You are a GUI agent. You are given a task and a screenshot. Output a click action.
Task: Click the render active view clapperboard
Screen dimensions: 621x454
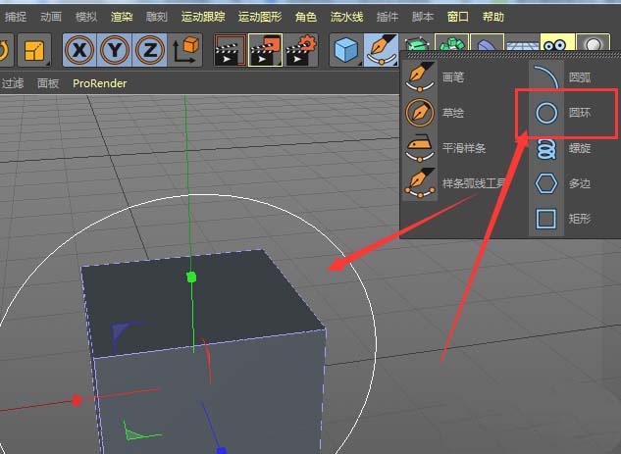[x=231, y=50]
